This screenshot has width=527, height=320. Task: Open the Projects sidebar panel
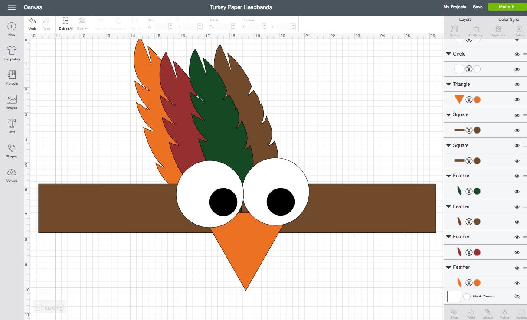pyautogui.click(x=12, y=78)
